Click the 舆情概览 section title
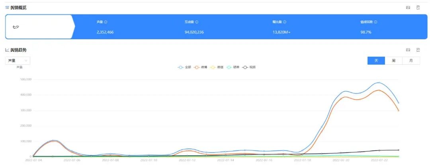The width and height of the screenshot is (430, 166). point(18,8)
